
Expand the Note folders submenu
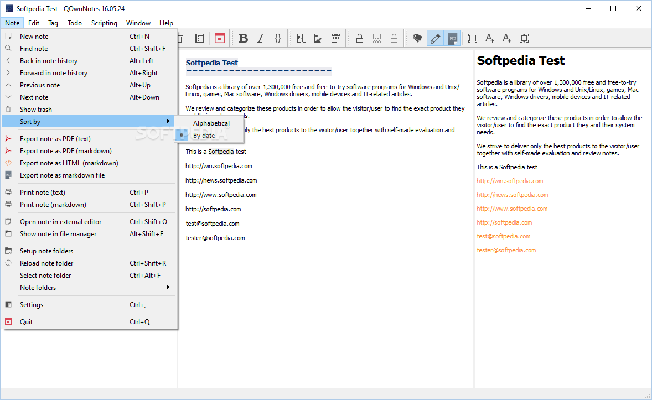click(x=89, y=287)
